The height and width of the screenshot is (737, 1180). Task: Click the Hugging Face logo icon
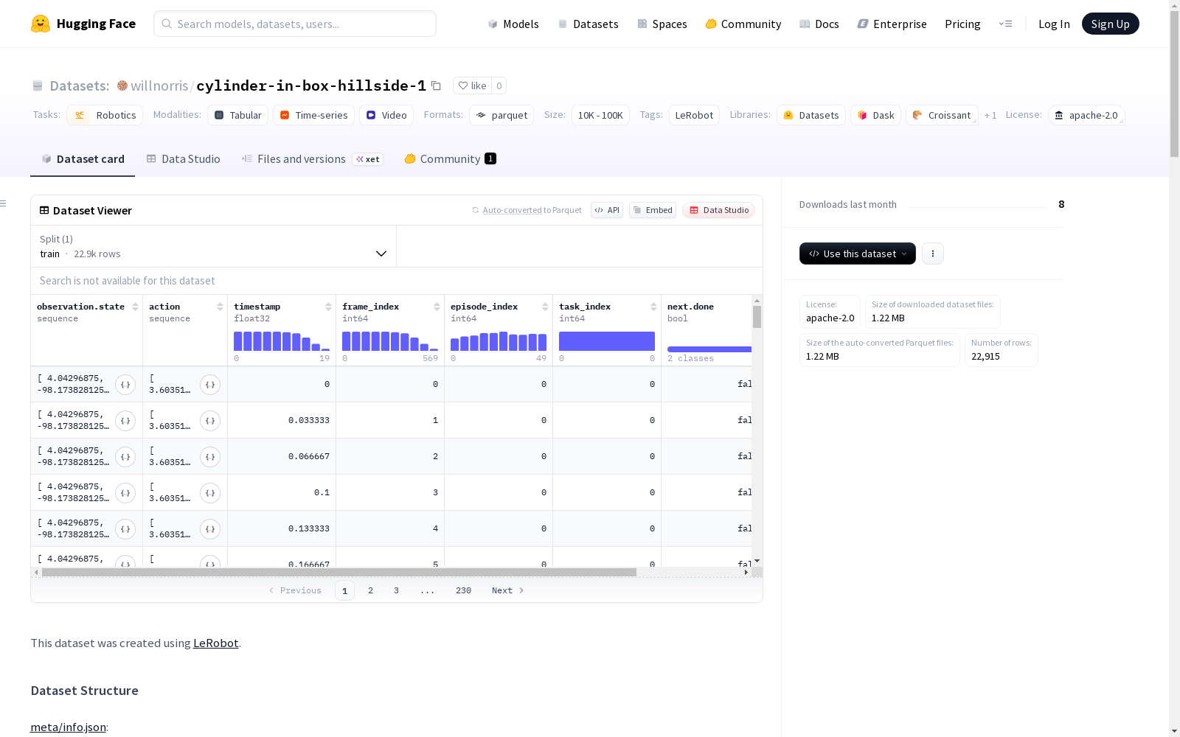click(x=41, y=24)
